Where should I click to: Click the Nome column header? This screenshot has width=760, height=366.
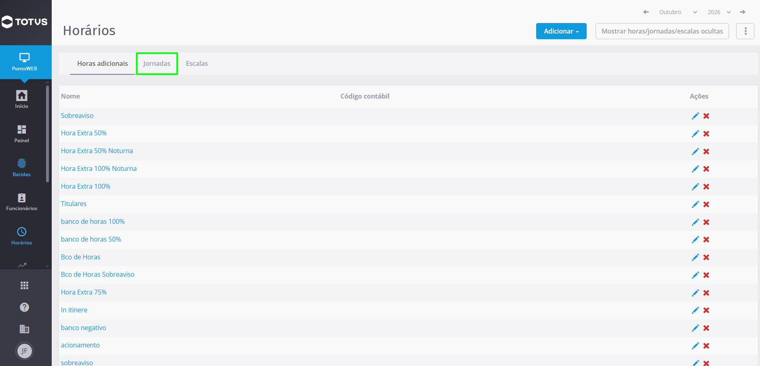(x=70, y=96)
